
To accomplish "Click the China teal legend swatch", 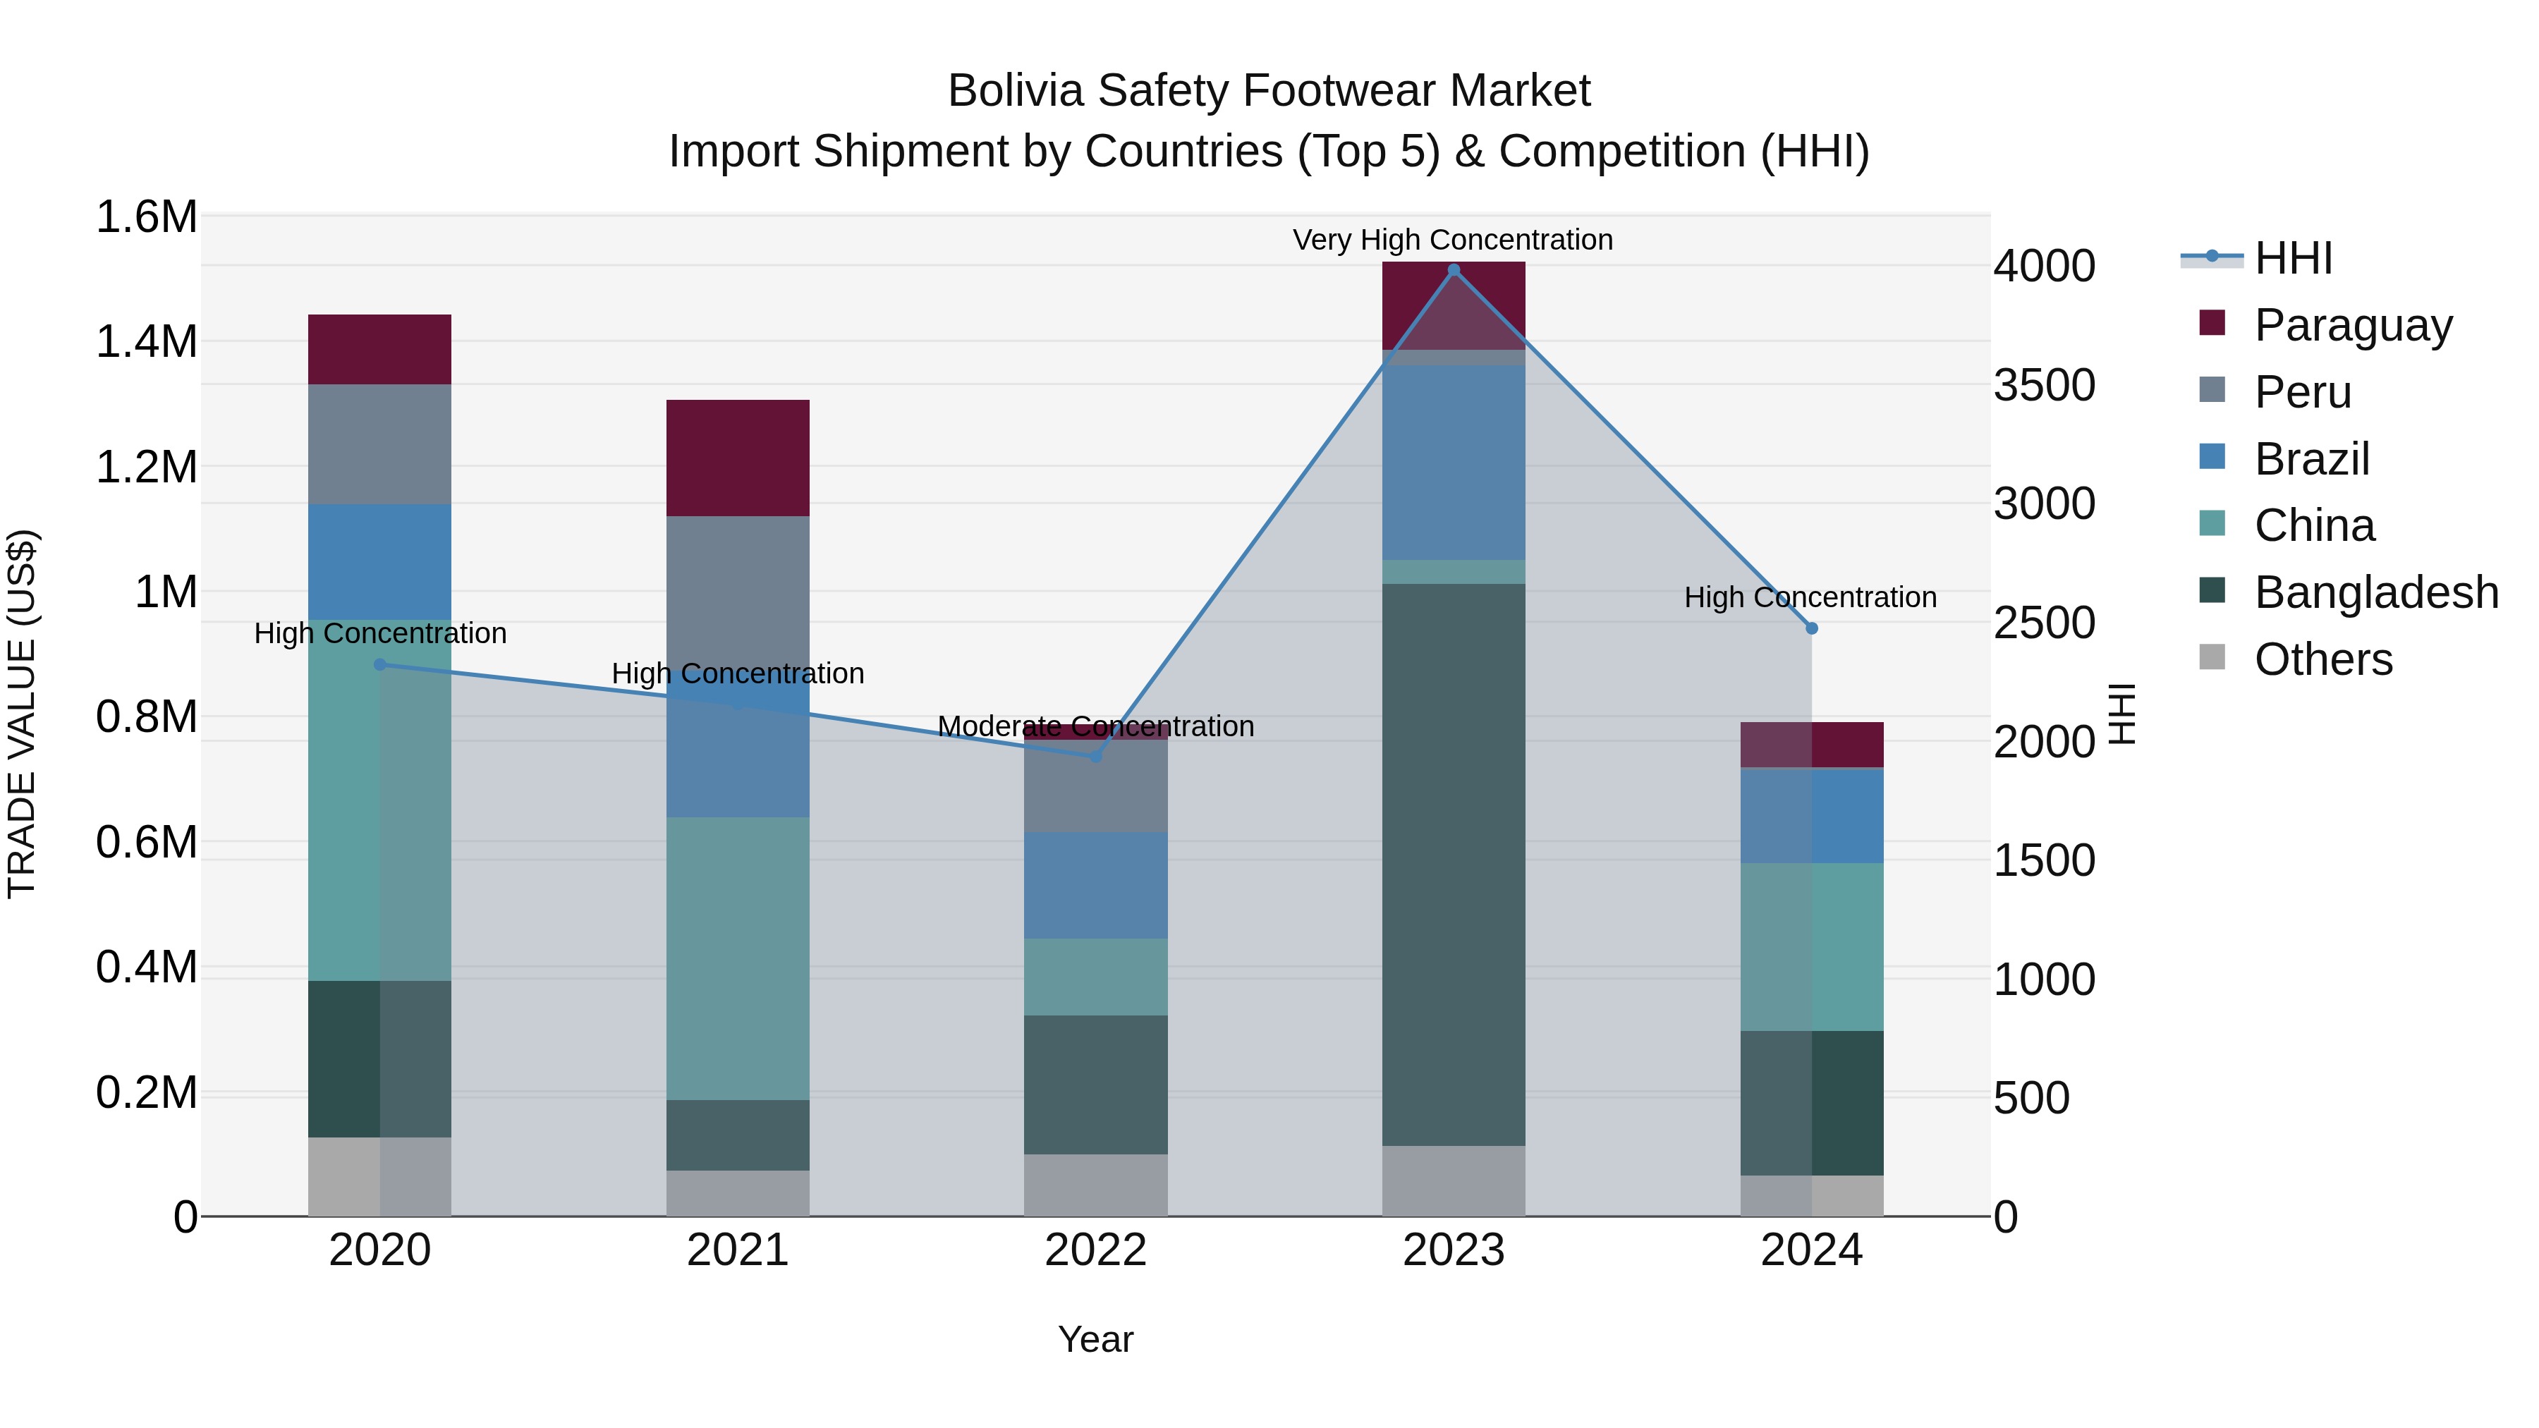I will pyautogui.click(x=2212, y=523).
